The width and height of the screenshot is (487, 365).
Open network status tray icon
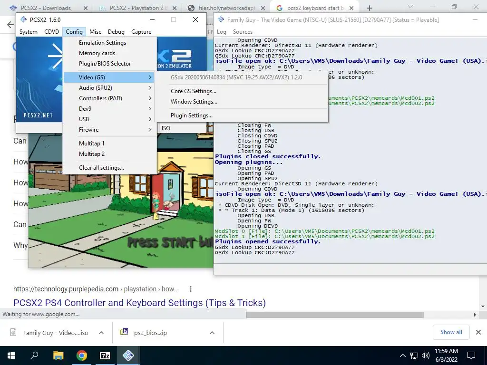click(414, 355)
